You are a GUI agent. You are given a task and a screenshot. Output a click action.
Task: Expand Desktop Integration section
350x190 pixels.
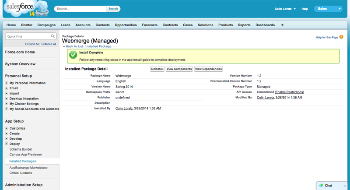tap(7, 98)
